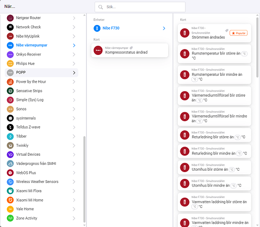Expand Nibe värmepumpar blue chevron

[74, 45]
